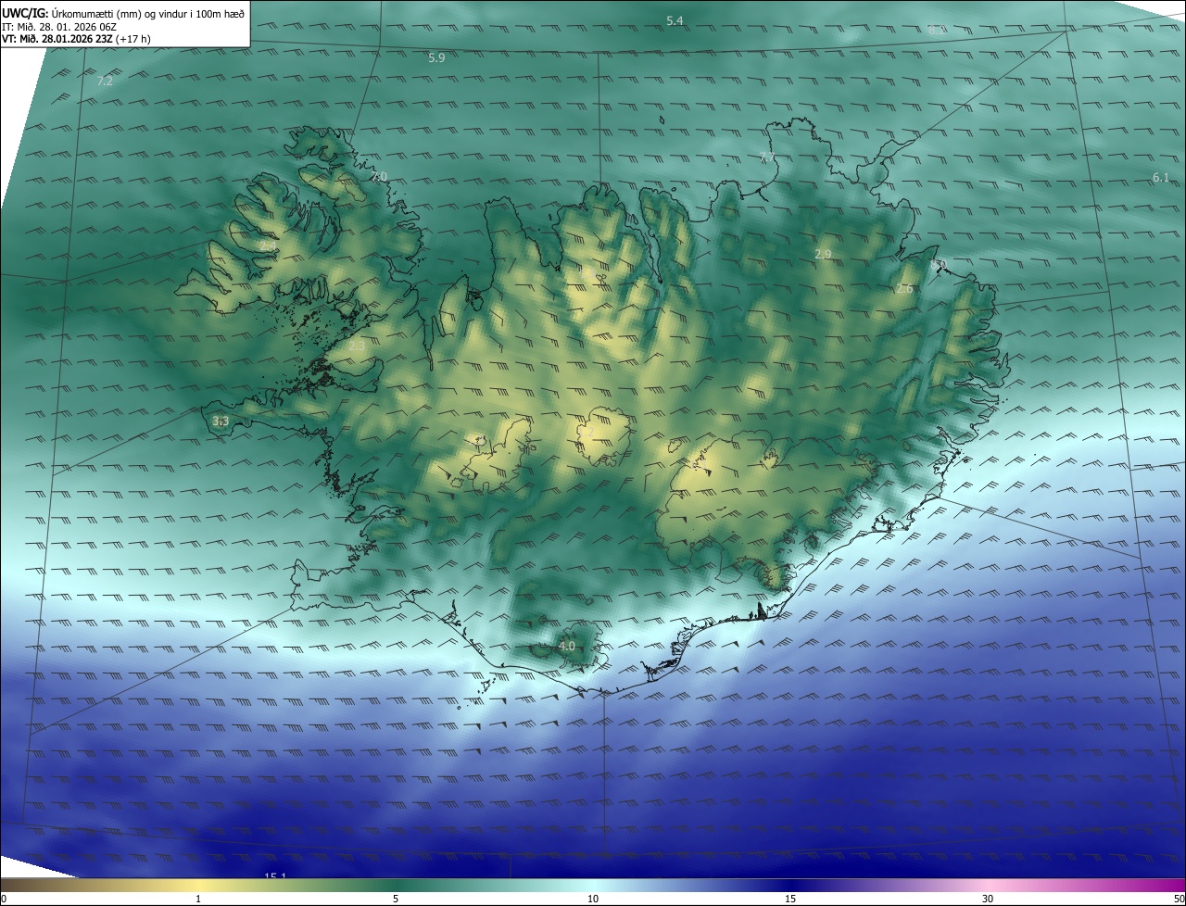Click the colorbar tick label 10
Screen dimensions: 1186x906
click(x=593, y=900)
